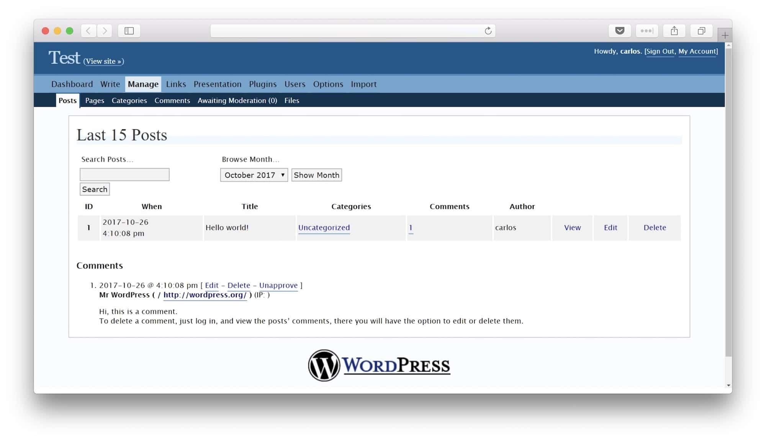Viewport: 766px width, 442px height.
Task: Open the Manage menu tab
Action: (143, 84)
